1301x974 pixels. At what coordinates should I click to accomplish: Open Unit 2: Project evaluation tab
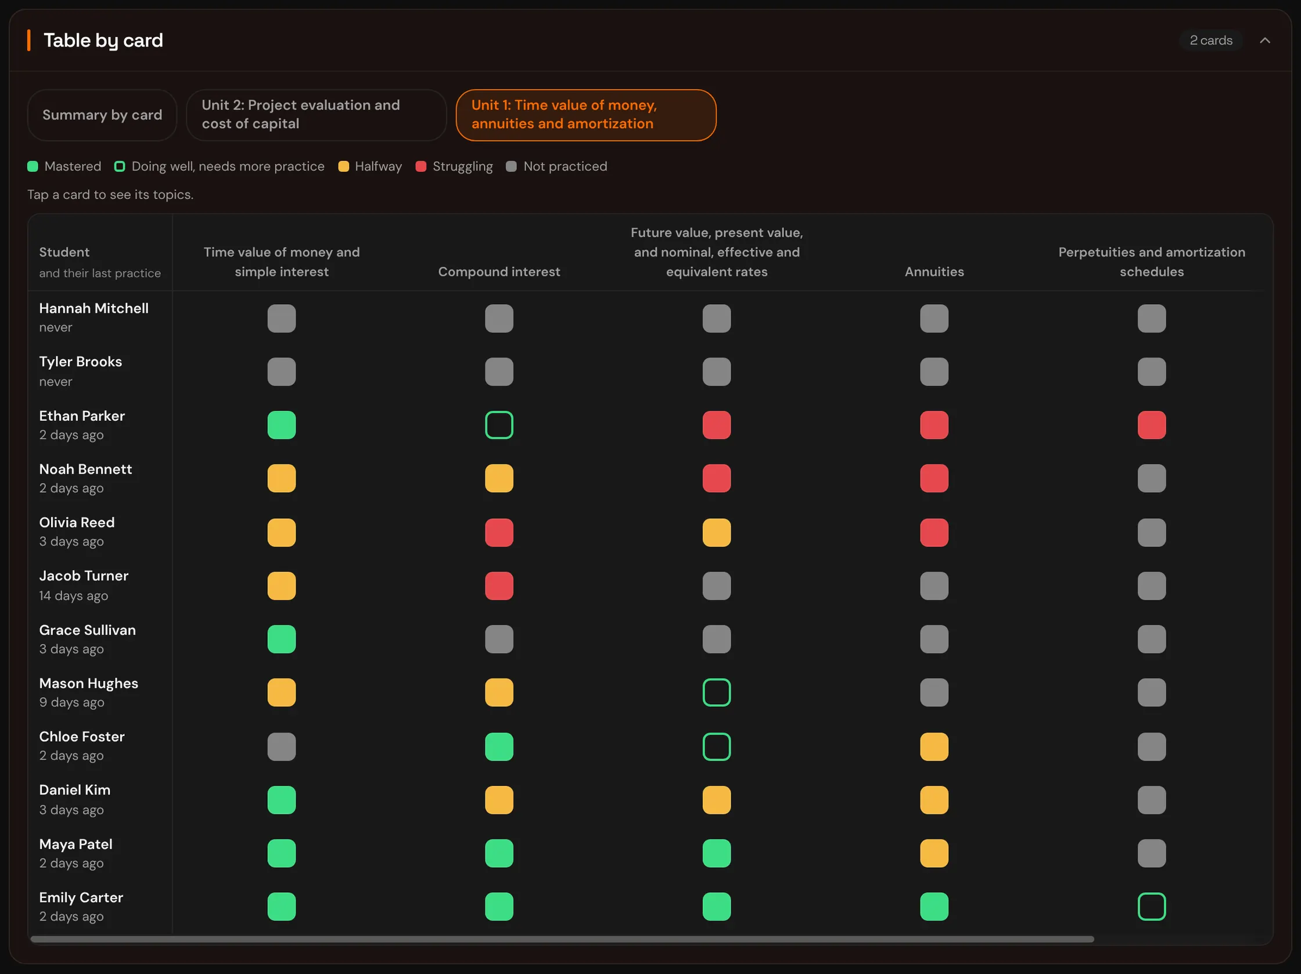pyautogui.click(x=316, y=114)
